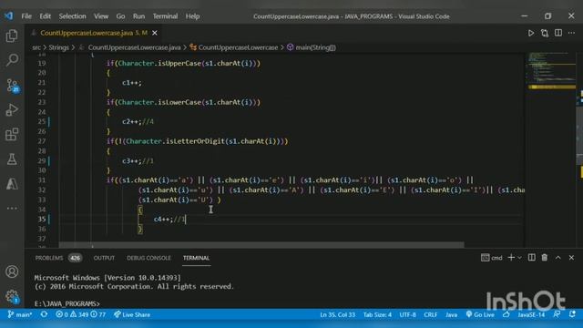Select the cmd terminal instance
The width and height of the screenshot is (583, 328).
click(492, 258)
